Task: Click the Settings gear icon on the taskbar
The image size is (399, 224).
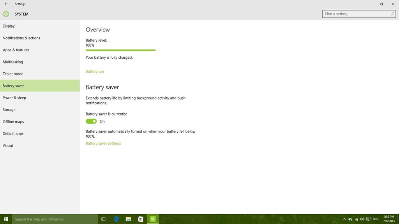Action: pyautogui.click(x=152, y=219)
